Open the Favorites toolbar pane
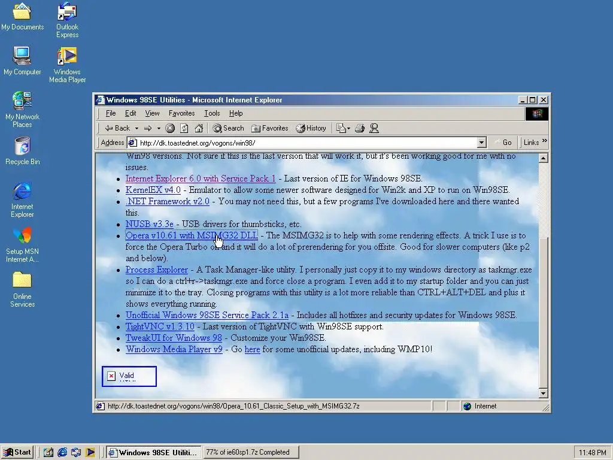 tap(270, 128)
